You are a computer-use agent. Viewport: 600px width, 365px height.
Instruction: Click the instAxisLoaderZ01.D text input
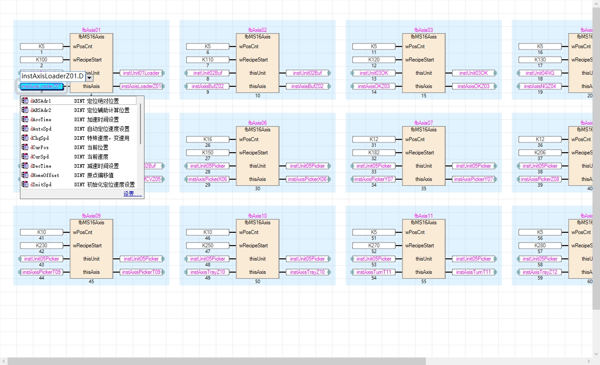52,77
